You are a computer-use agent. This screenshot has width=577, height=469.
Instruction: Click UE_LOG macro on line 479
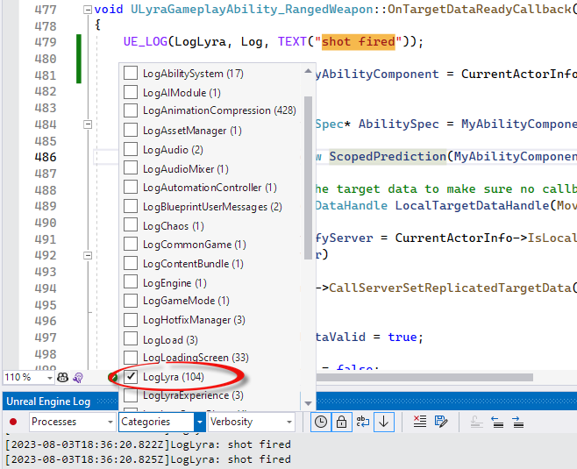pos(146,41)
